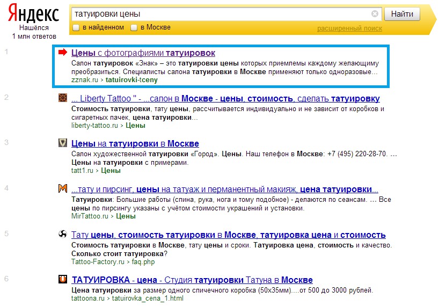Click the Tattoo-Factory.ru domain link
The width and height of the screenshot is (439, 306).
[x=98, y=262]
